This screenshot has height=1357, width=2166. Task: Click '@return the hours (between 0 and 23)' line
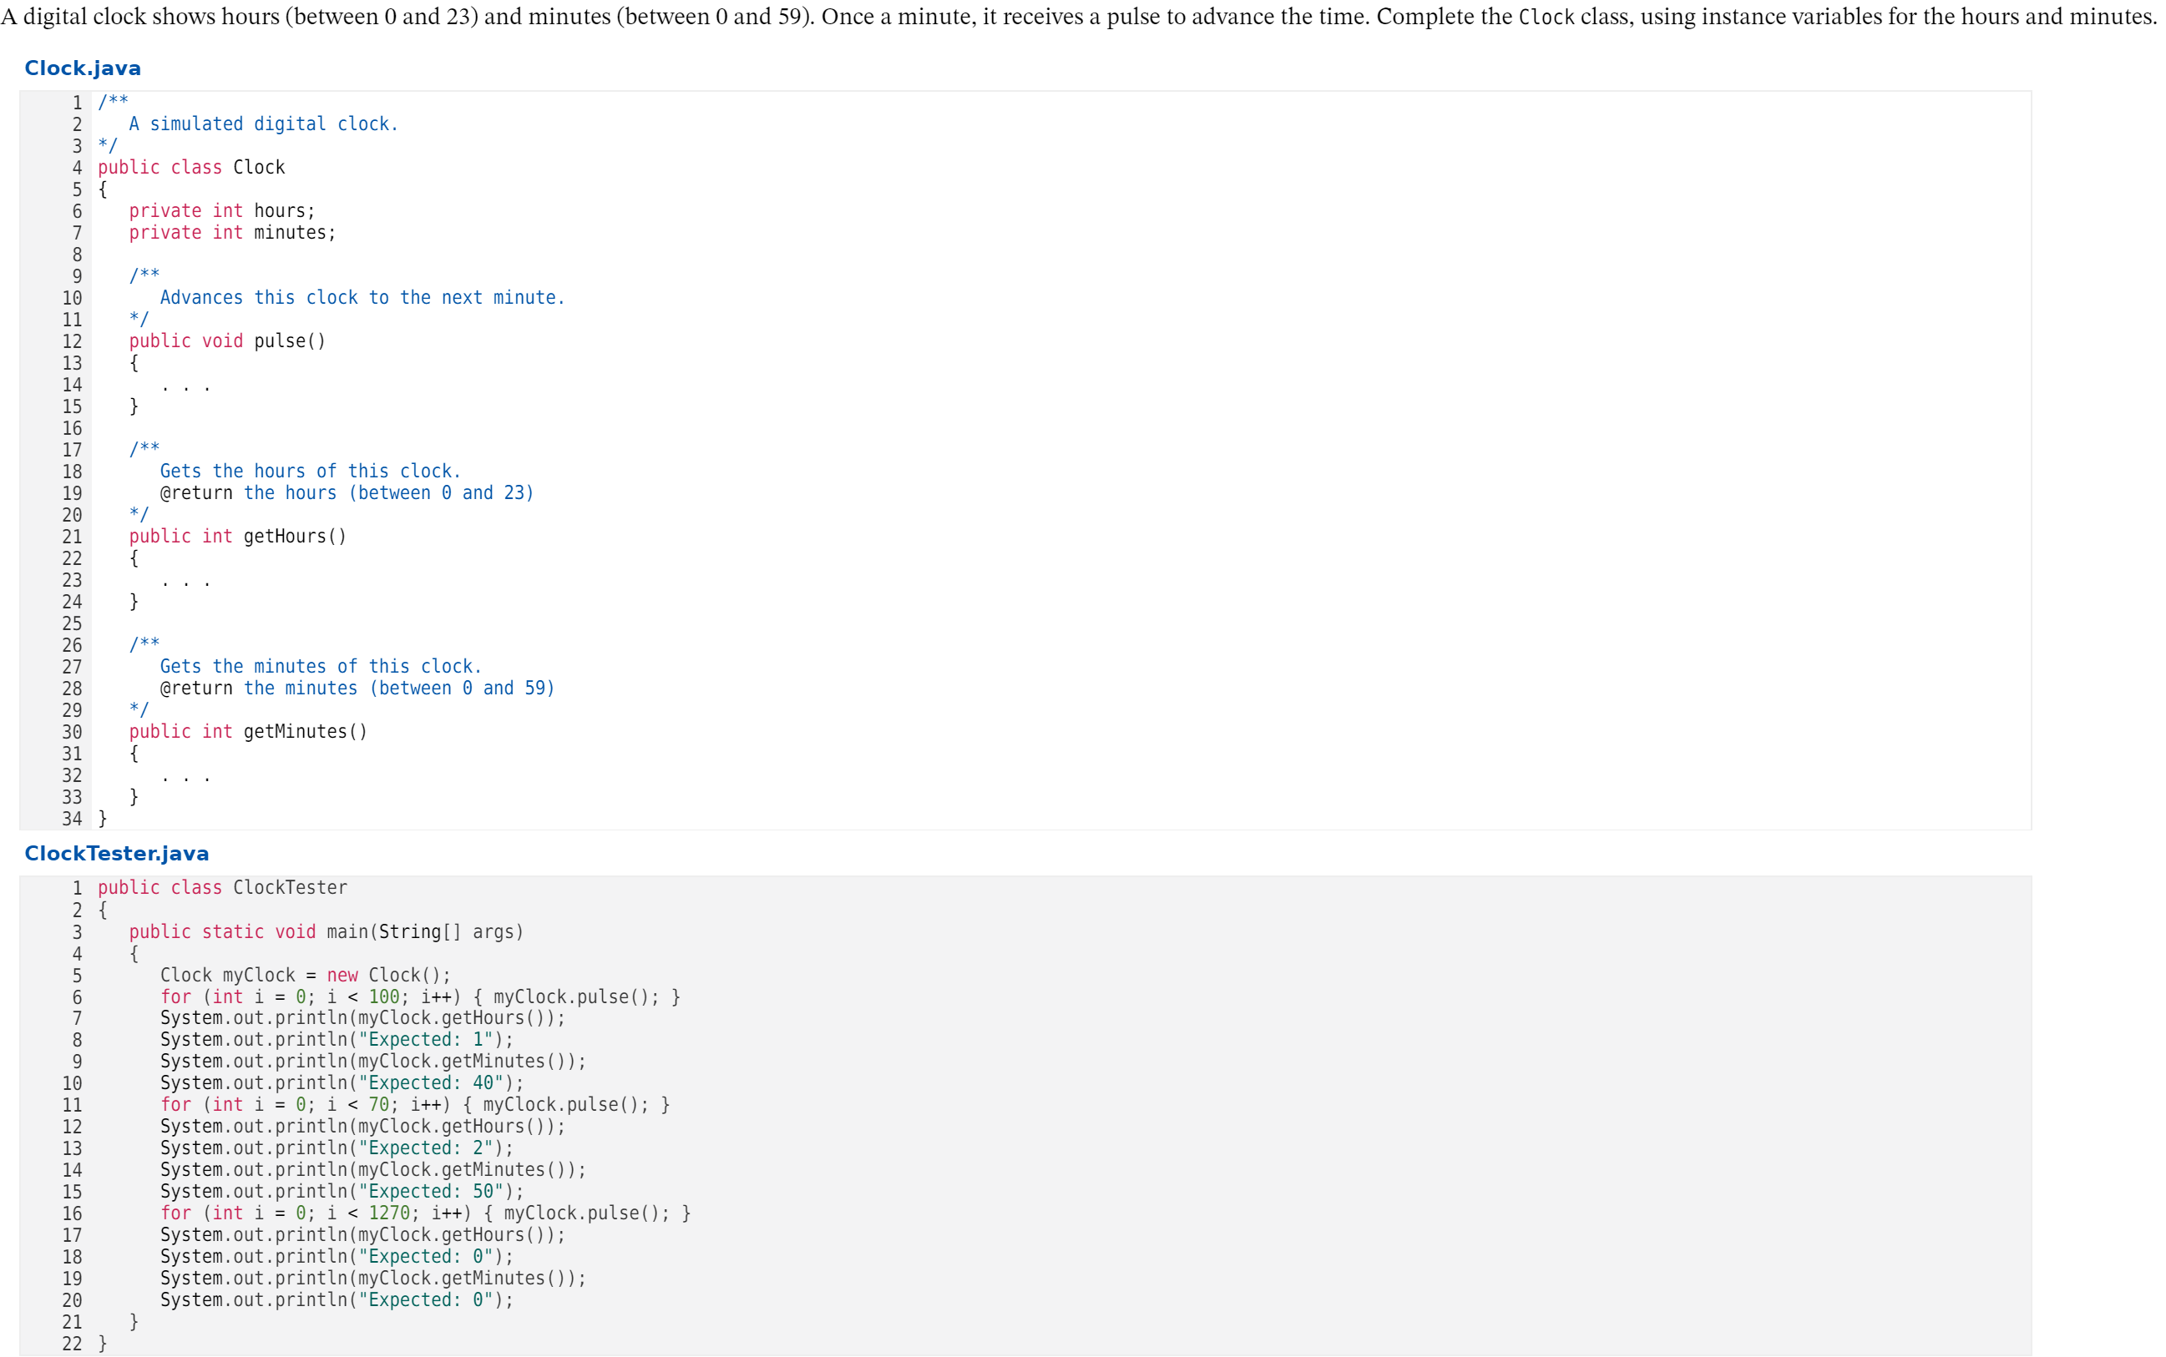coord(347,492)
